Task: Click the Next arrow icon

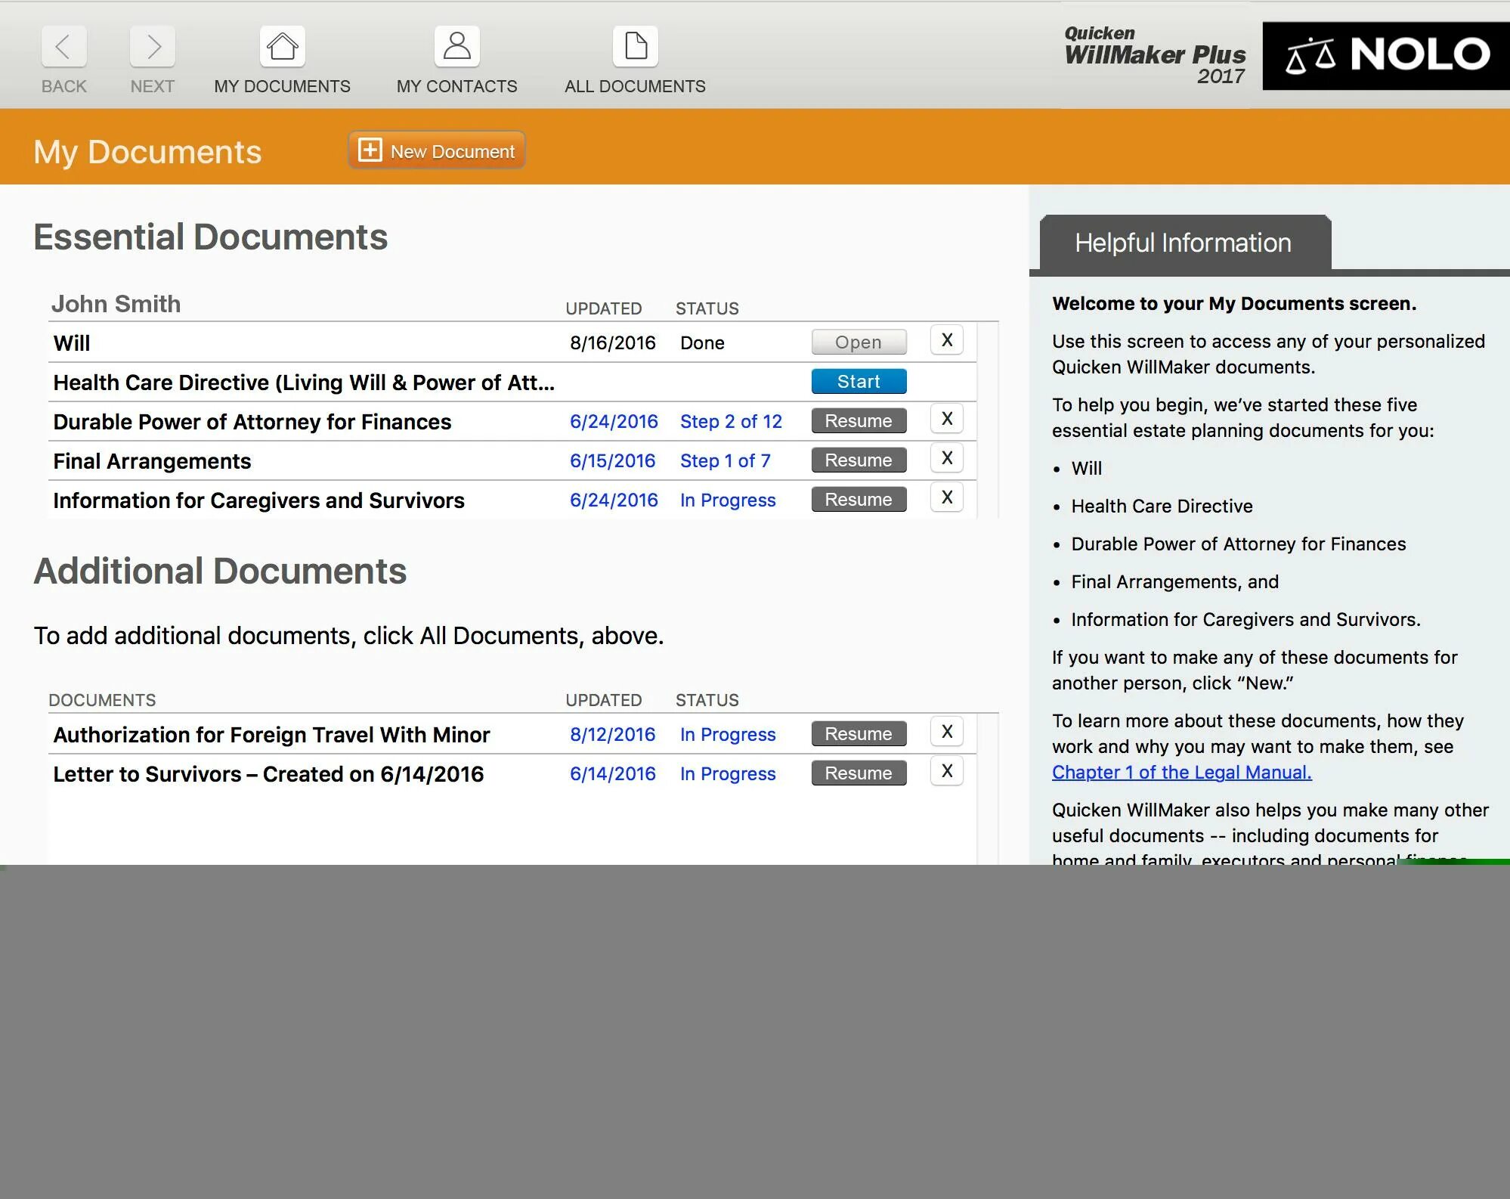Action: tap(152, 47)
